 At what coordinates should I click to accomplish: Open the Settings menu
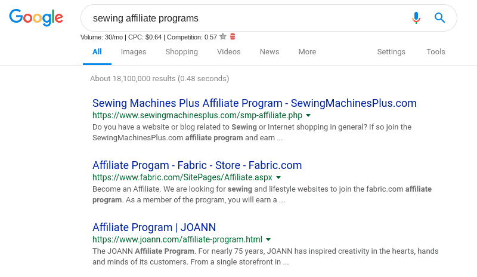point(391,52)
